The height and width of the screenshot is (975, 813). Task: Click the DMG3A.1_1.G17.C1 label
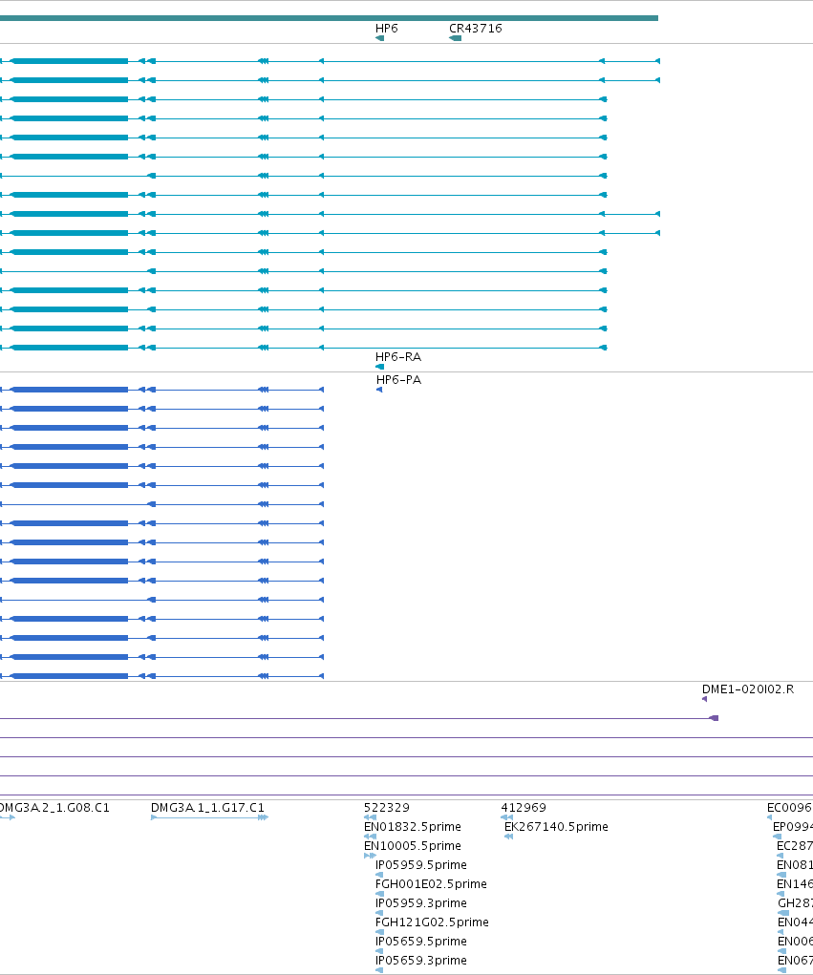click(207, 808)
